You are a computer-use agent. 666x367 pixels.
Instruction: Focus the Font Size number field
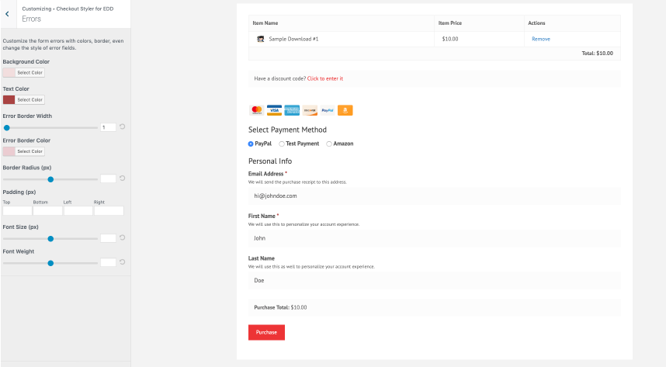click(109, 238)
